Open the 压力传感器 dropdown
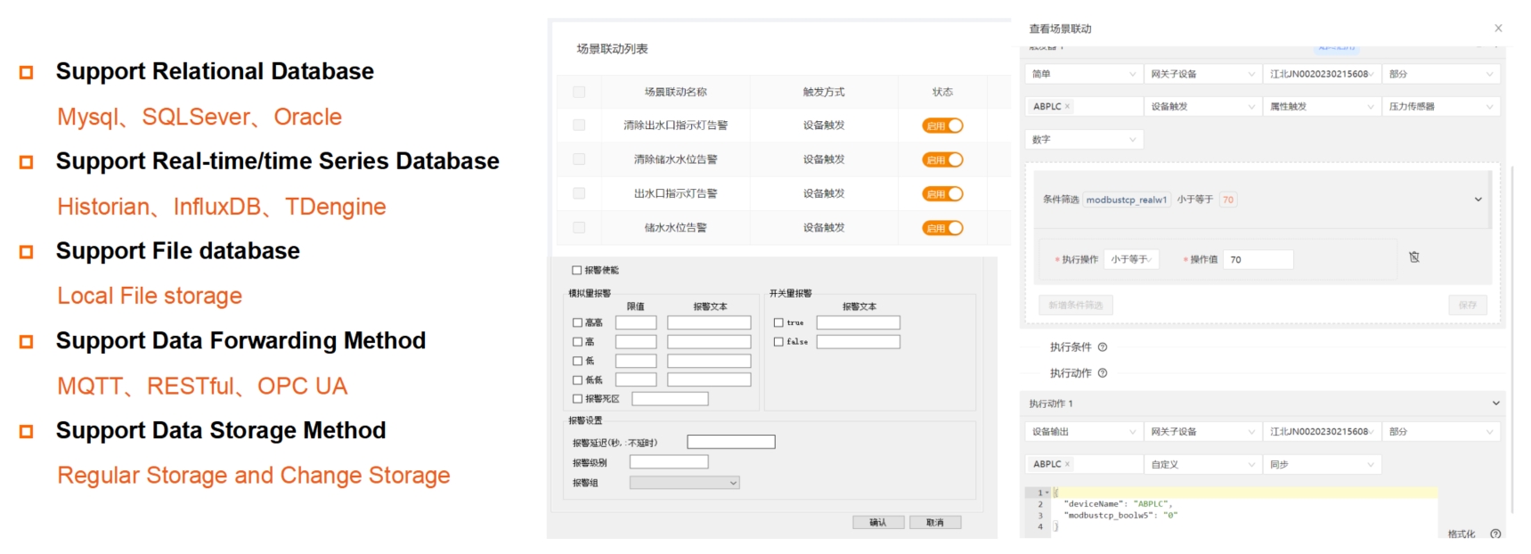 coord(1440,107)
